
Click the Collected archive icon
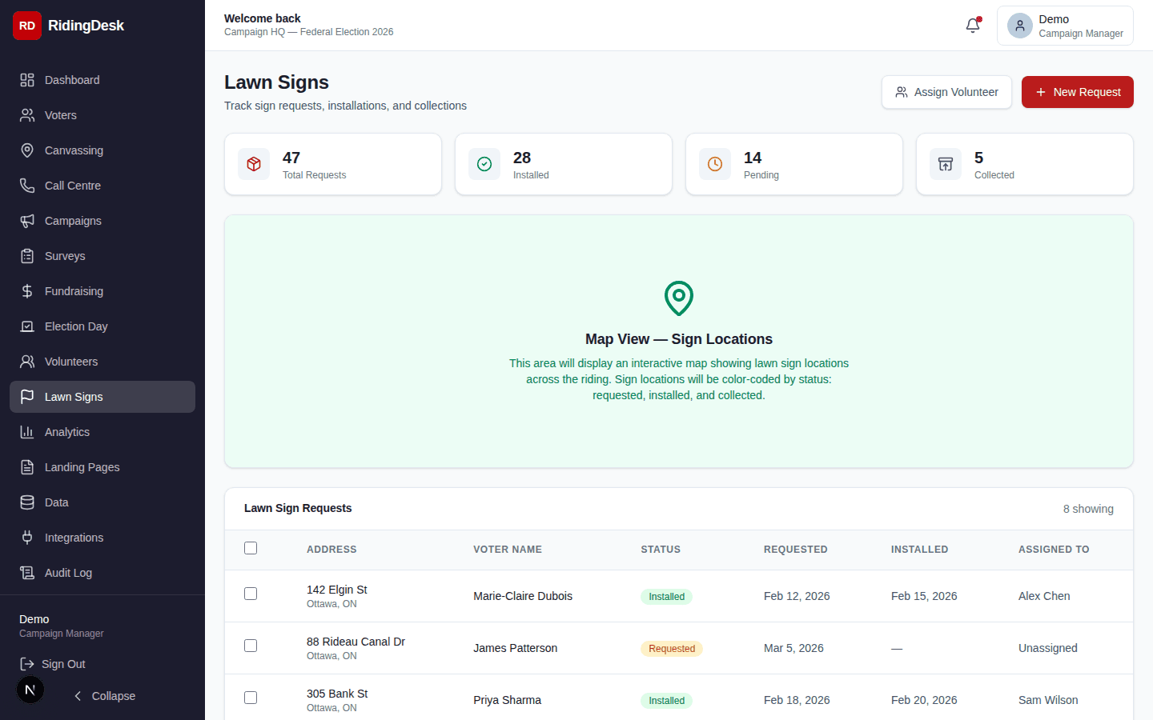946,164
